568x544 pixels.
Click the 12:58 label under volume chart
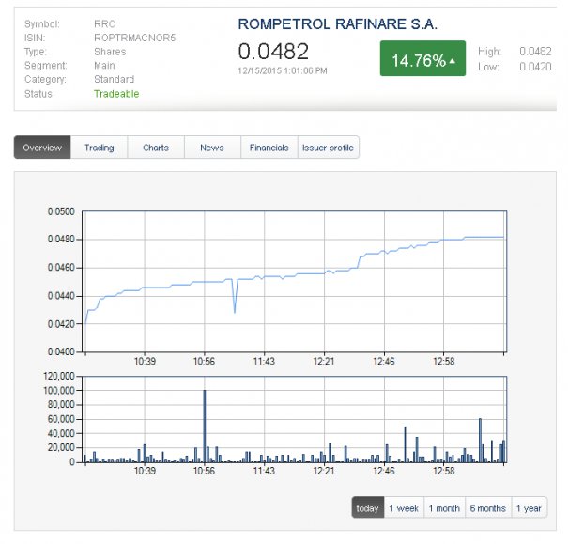tap(444, 471)
